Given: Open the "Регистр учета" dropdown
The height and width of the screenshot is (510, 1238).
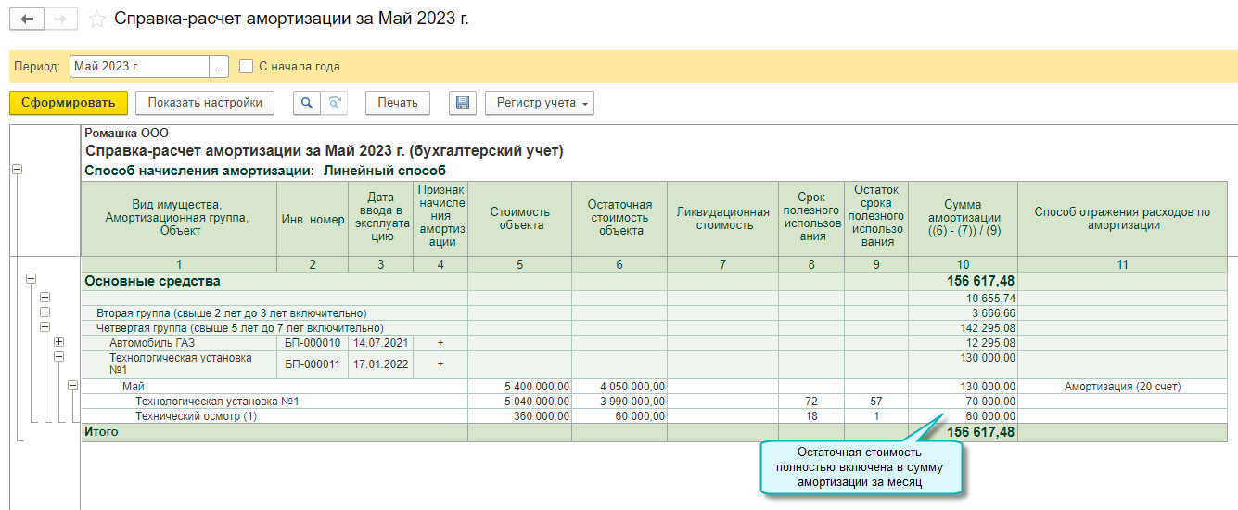Looking at the screenshot, I should 539,103.
